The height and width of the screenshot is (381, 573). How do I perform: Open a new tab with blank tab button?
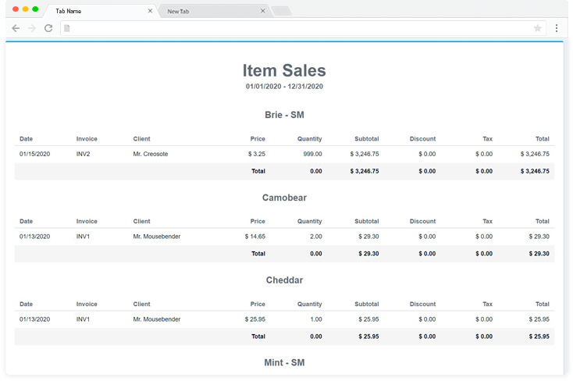click(281, 11)
